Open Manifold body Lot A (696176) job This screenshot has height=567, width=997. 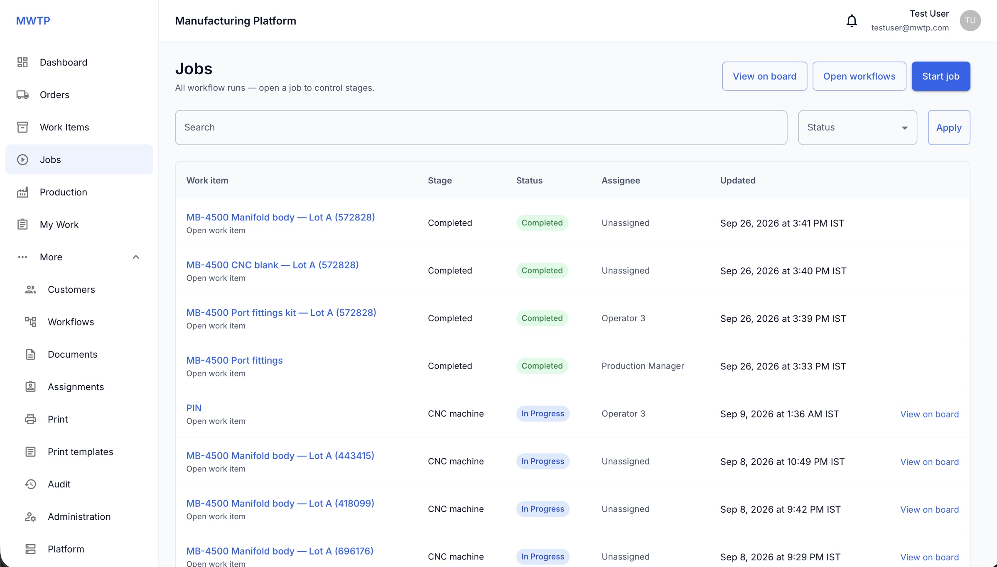[280, 551]
